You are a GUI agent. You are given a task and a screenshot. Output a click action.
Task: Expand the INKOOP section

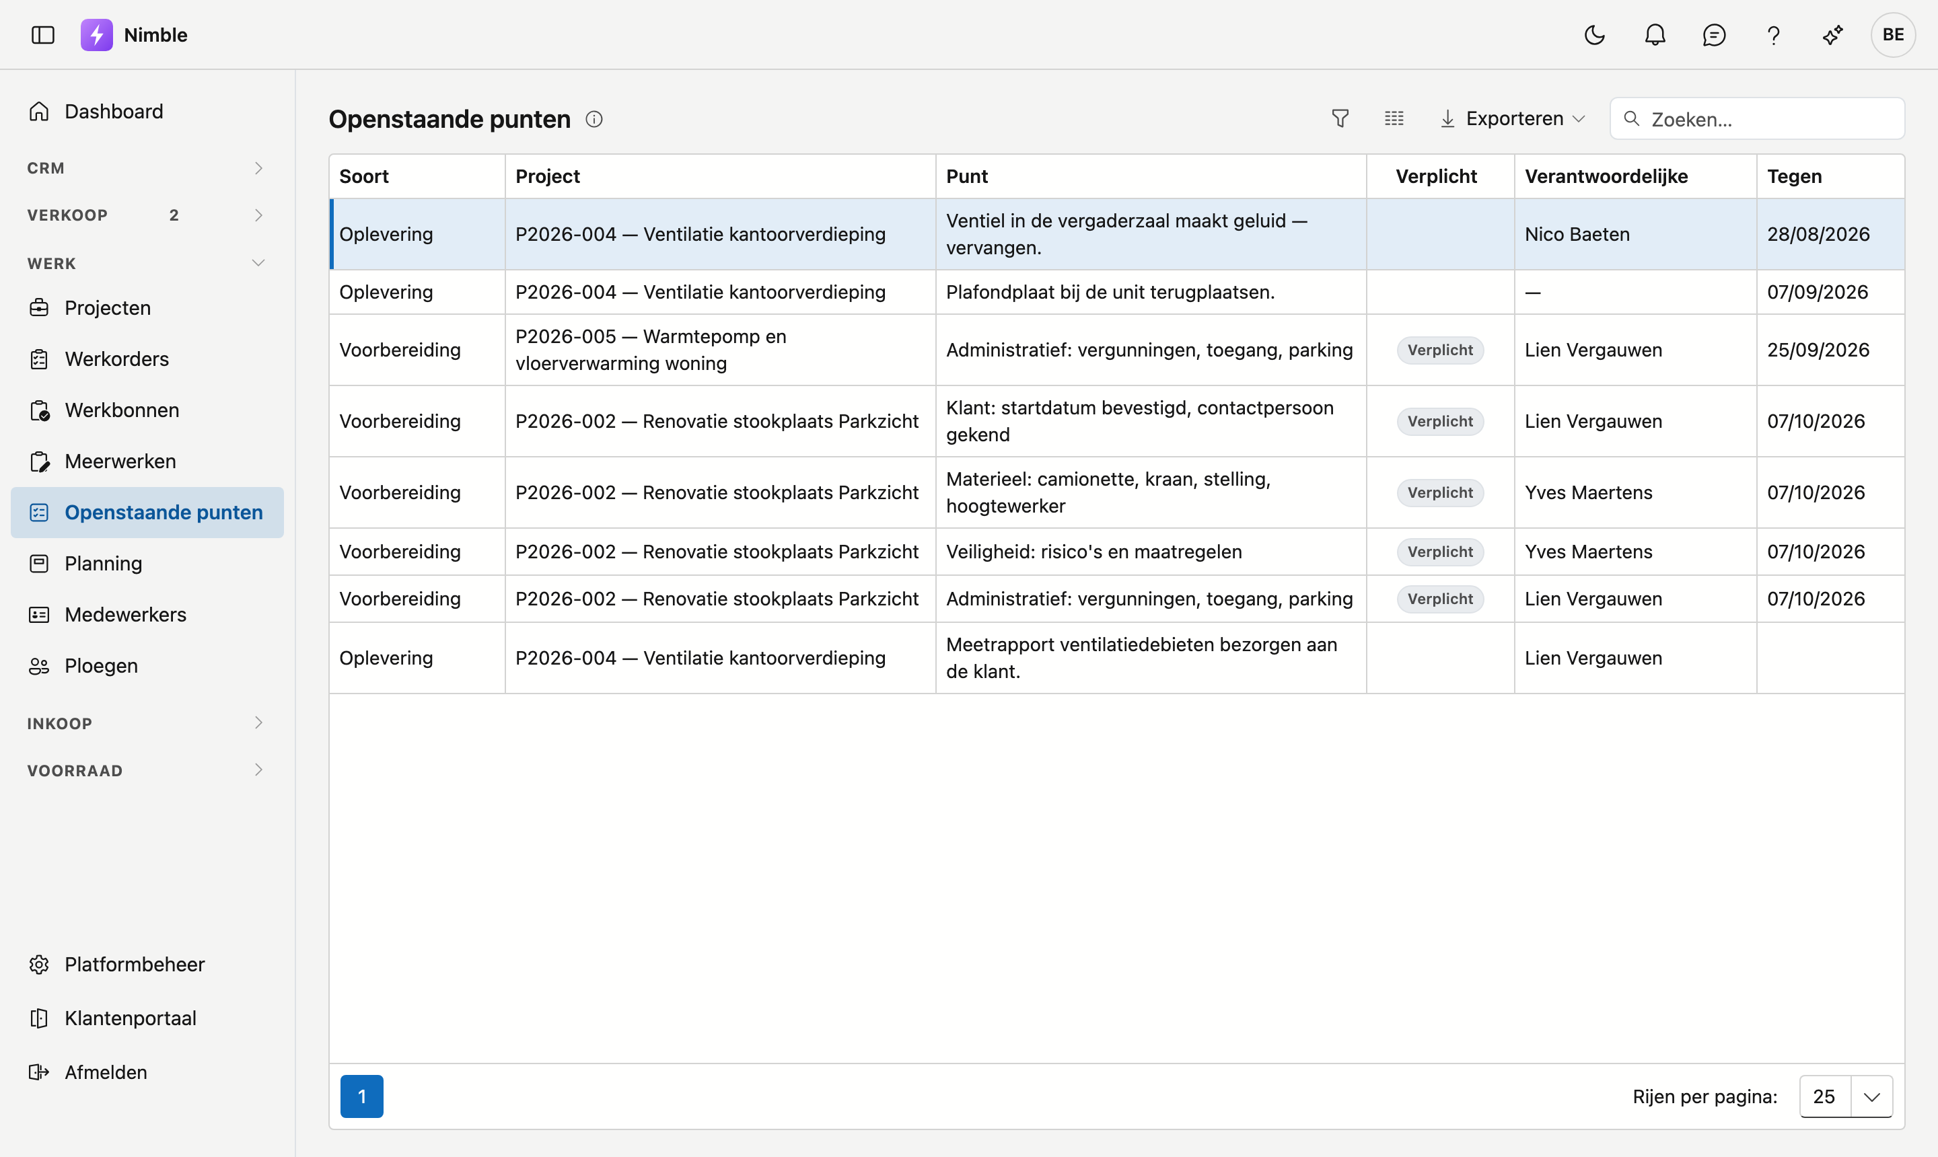point(147,724)
